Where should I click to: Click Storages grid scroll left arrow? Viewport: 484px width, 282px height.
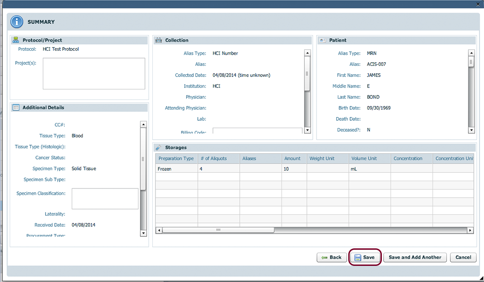[x=159, y=230]
